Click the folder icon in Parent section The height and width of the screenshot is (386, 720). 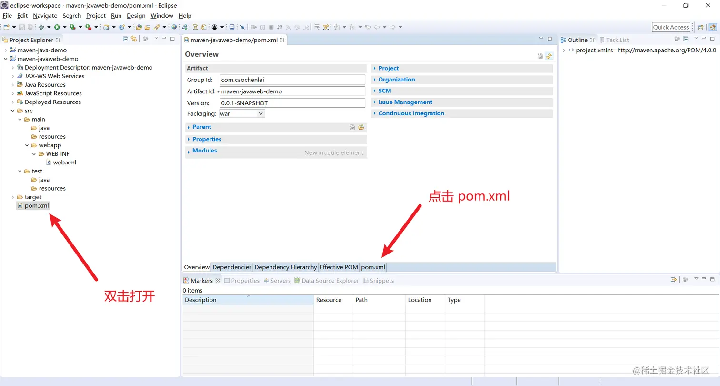point(361,127)
